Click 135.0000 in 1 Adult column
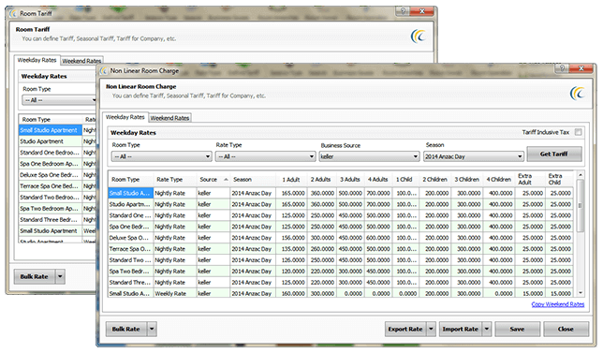The image size is (603, 353). [x=291, y=249]
